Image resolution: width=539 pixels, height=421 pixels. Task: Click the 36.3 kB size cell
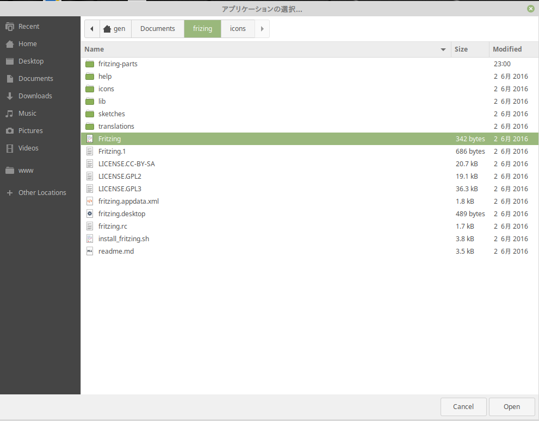tap(467, 189)
